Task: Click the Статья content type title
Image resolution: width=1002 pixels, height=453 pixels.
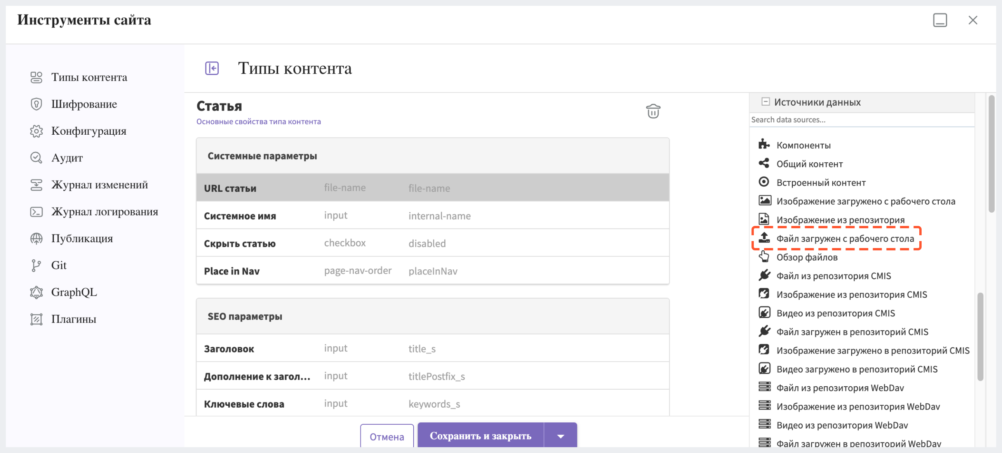Action: pyautogui.click(x=219, y=106)
